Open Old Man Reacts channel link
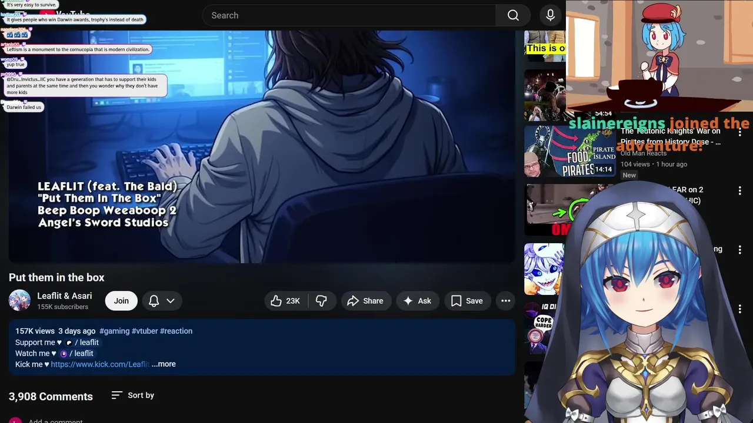Screen dimensions: 753x423 tap(643, 153)
